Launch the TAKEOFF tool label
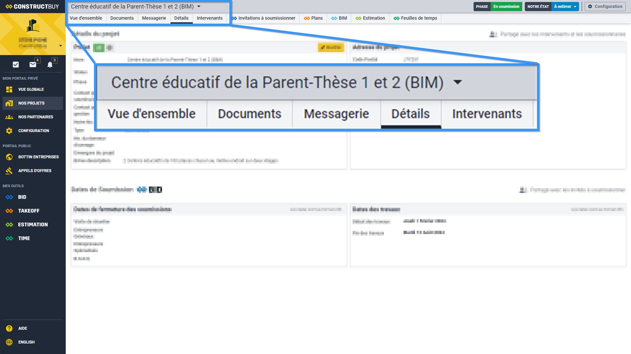The width and height of the screenshot is (631, 354). point(29,211)
